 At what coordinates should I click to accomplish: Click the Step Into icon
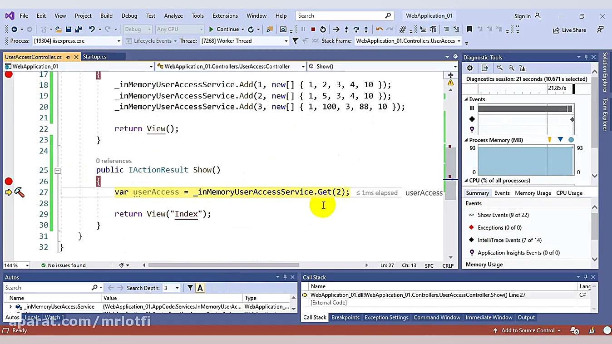[346, 29]
